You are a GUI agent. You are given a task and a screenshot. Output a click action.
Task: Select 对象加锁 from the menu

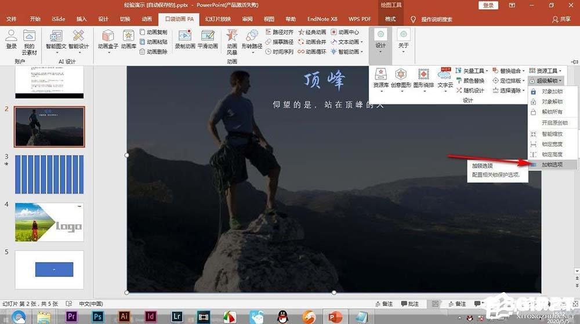coord(553,91)
